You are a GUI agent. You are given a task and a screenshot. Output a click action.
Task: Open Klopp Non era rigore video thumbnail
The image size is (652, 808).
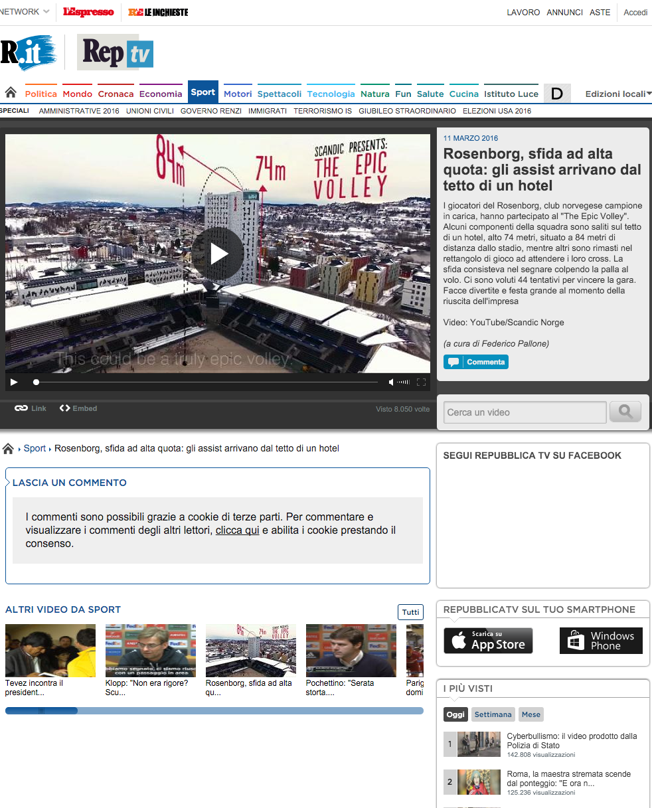(151, 651)
